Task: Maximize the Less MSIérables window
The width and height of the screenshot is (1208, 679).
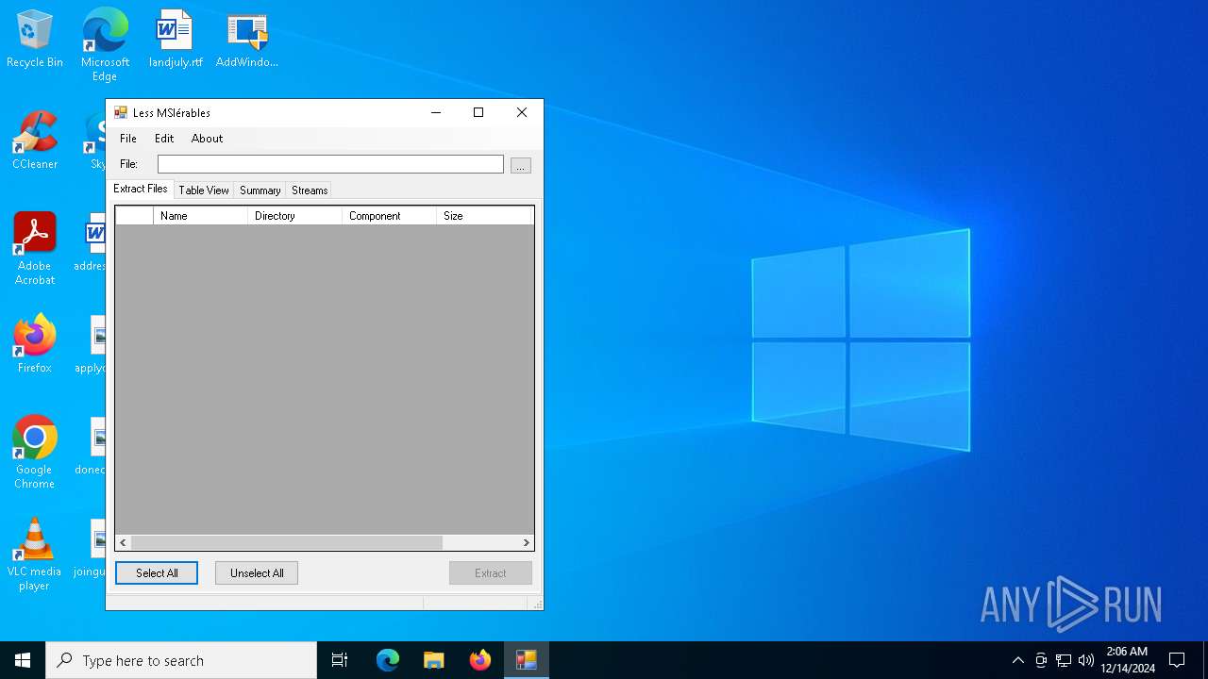Action: point(478,112)
